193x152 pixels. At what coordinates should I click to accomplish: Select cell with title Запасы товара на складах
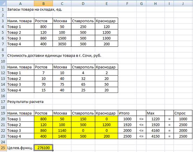pyautogui.click(x=35, y=9)
